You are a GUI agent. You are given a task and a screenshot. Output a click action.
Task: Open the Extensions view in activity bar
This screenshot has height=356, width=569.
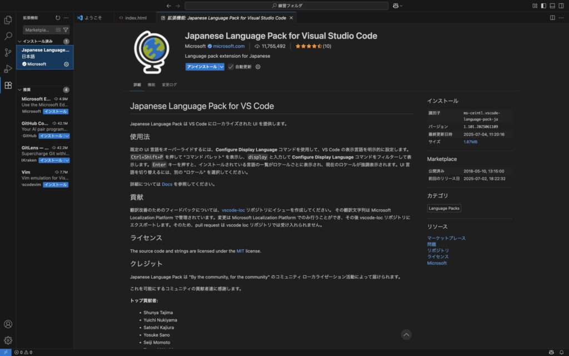pyautogui.click(x=8, y=85)
